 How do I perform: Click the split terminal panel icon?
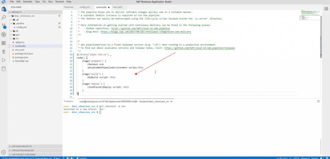click(318, 101)
